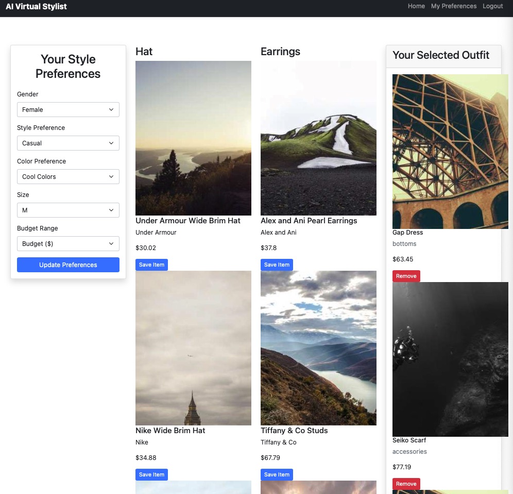Click the Gender field label
The height and width of the screenshot is (494, 513).
click(x=27, y=94)
